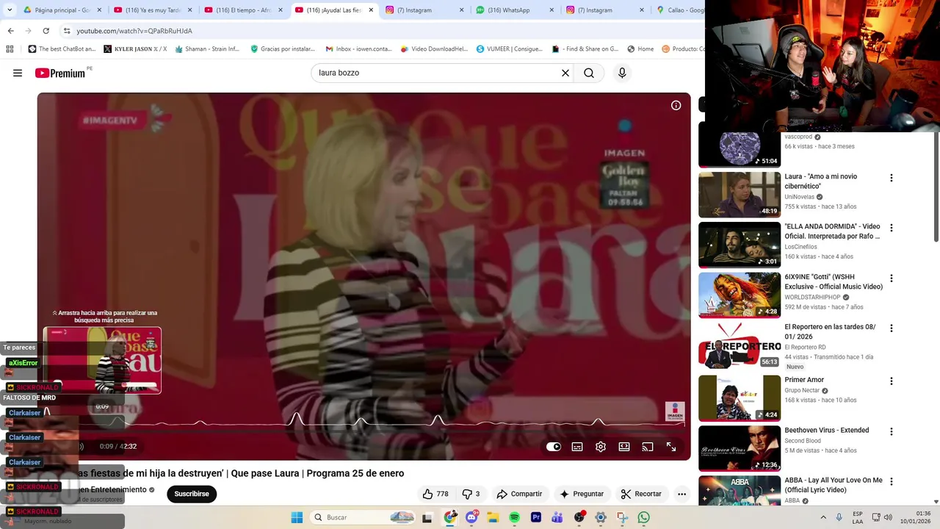The width and height of the screenshot is (940, 529).
Task: Open El Reportero en las tardes title
Action: tap(830, 331)
